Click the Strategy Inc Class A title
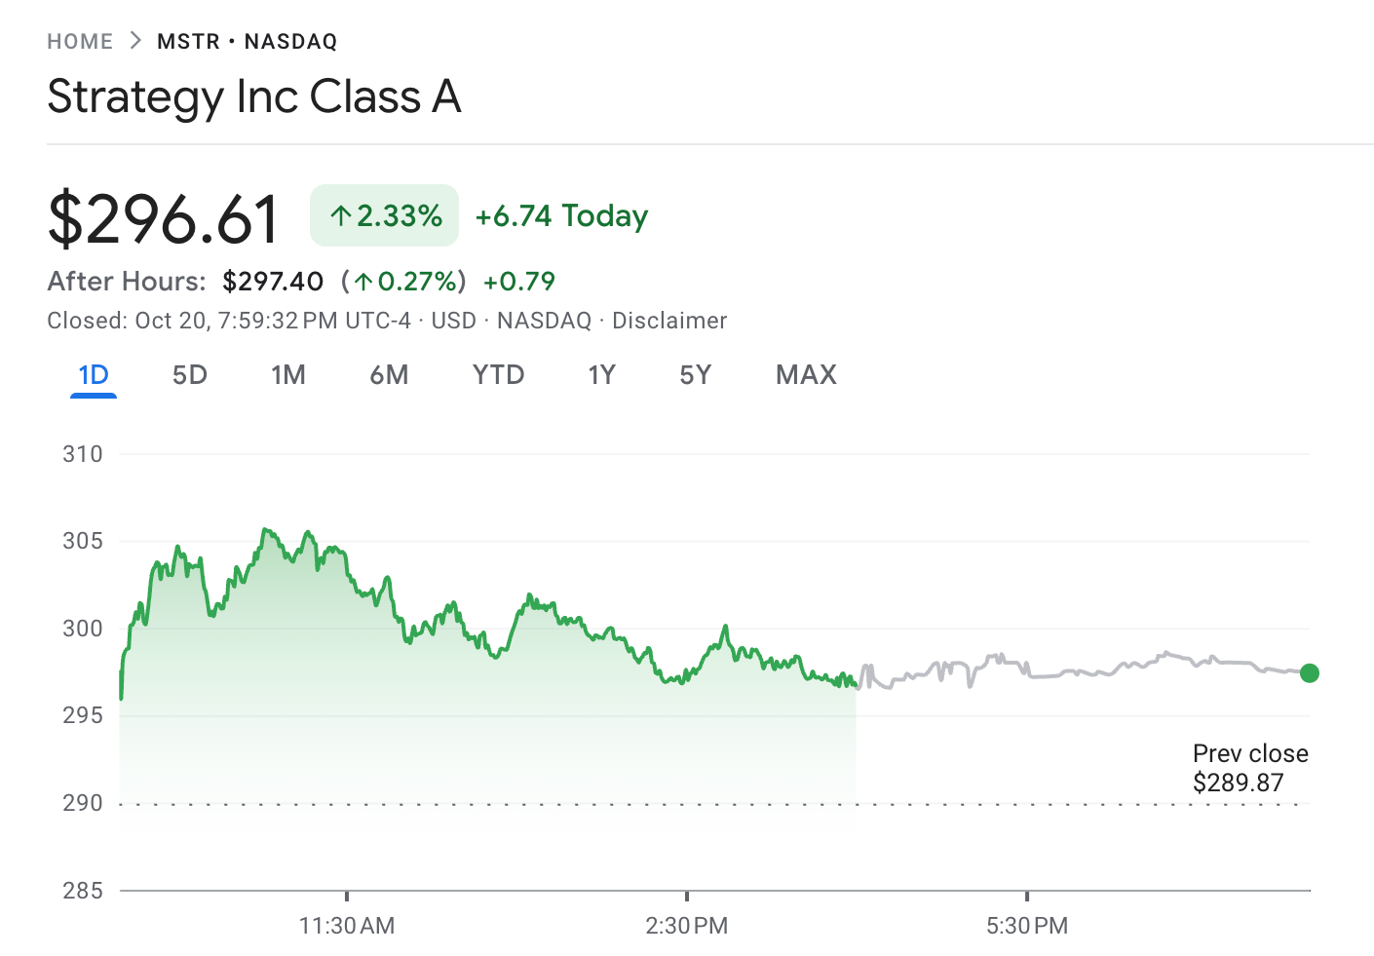This screenshot has height=956, width=1374. coord(254,96)
